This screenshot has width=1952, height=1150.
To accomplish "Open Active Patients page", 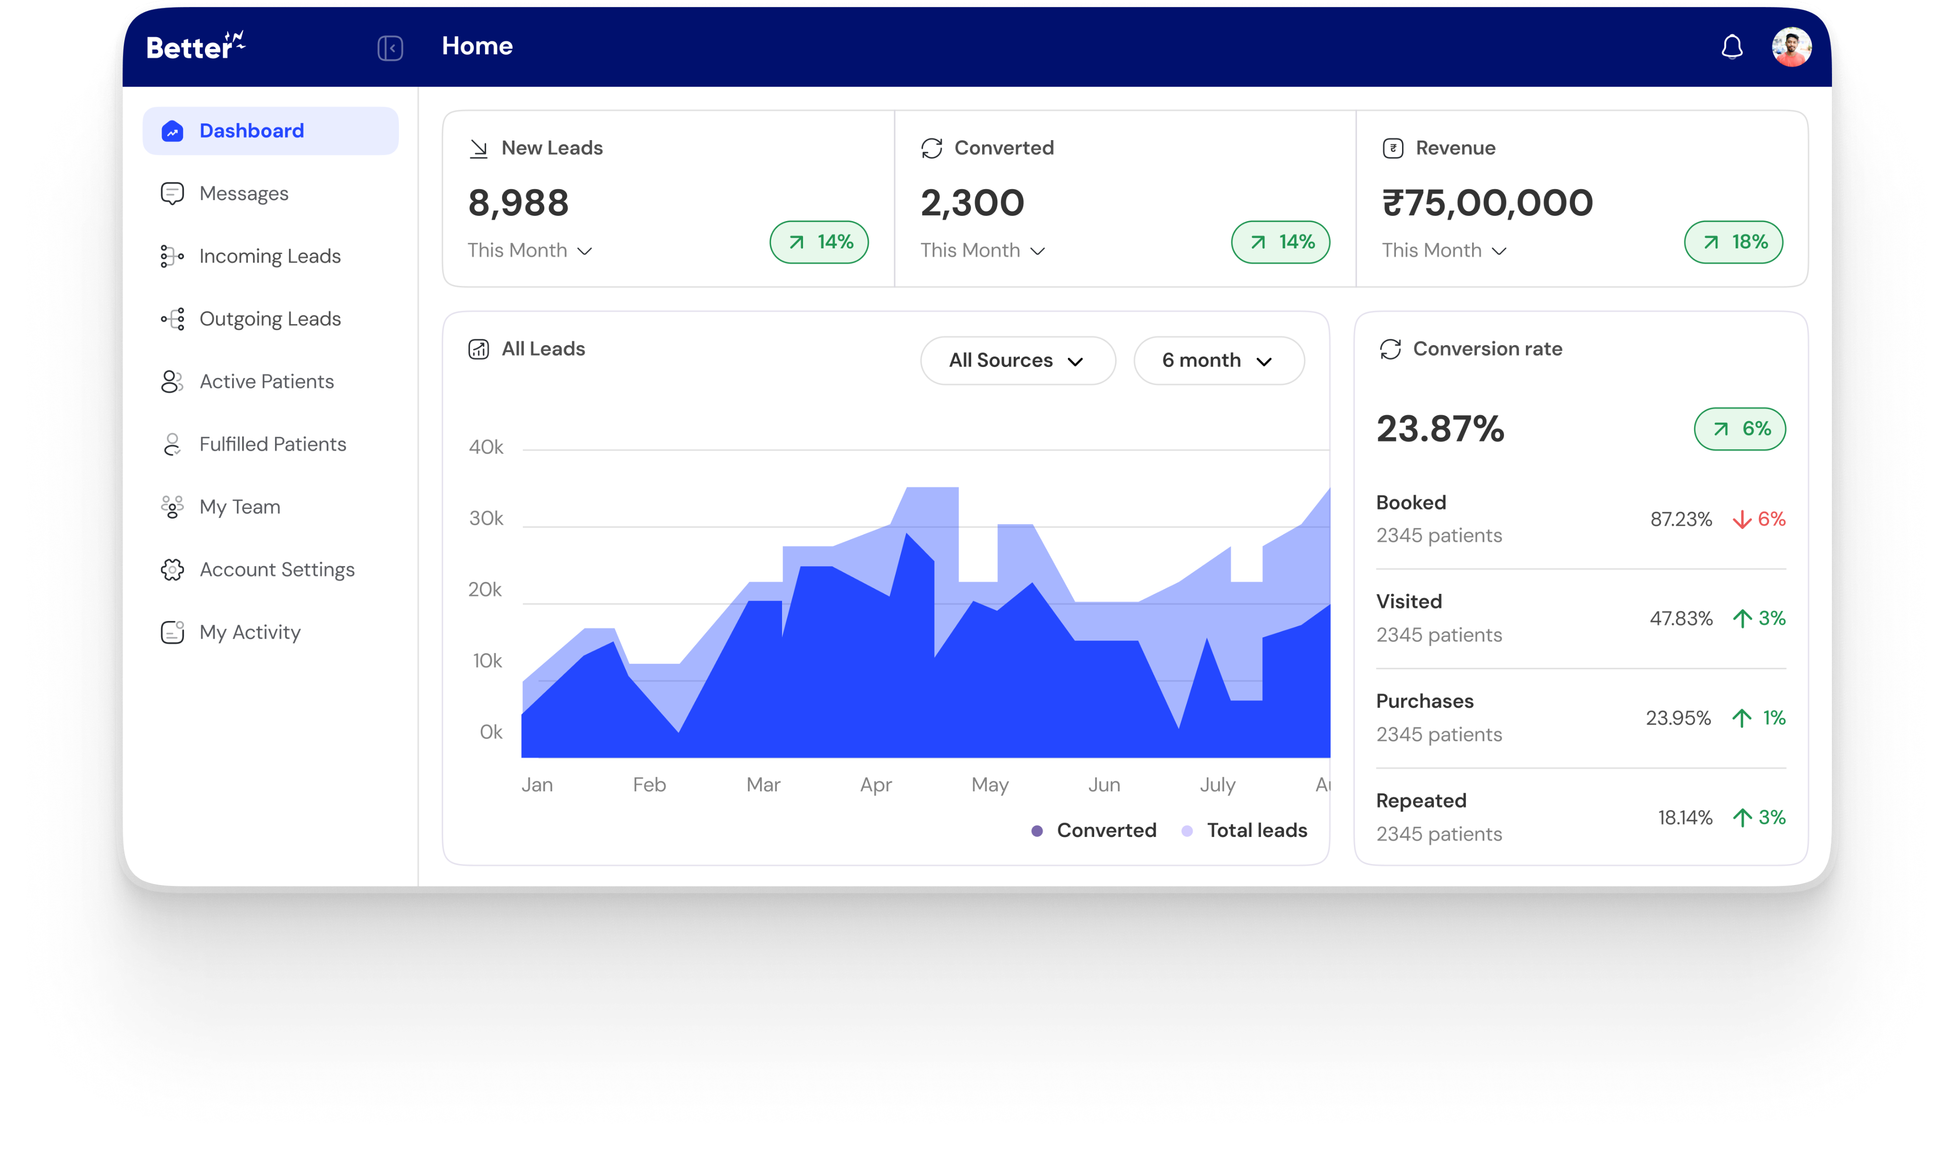I will (x=266, y=381).
